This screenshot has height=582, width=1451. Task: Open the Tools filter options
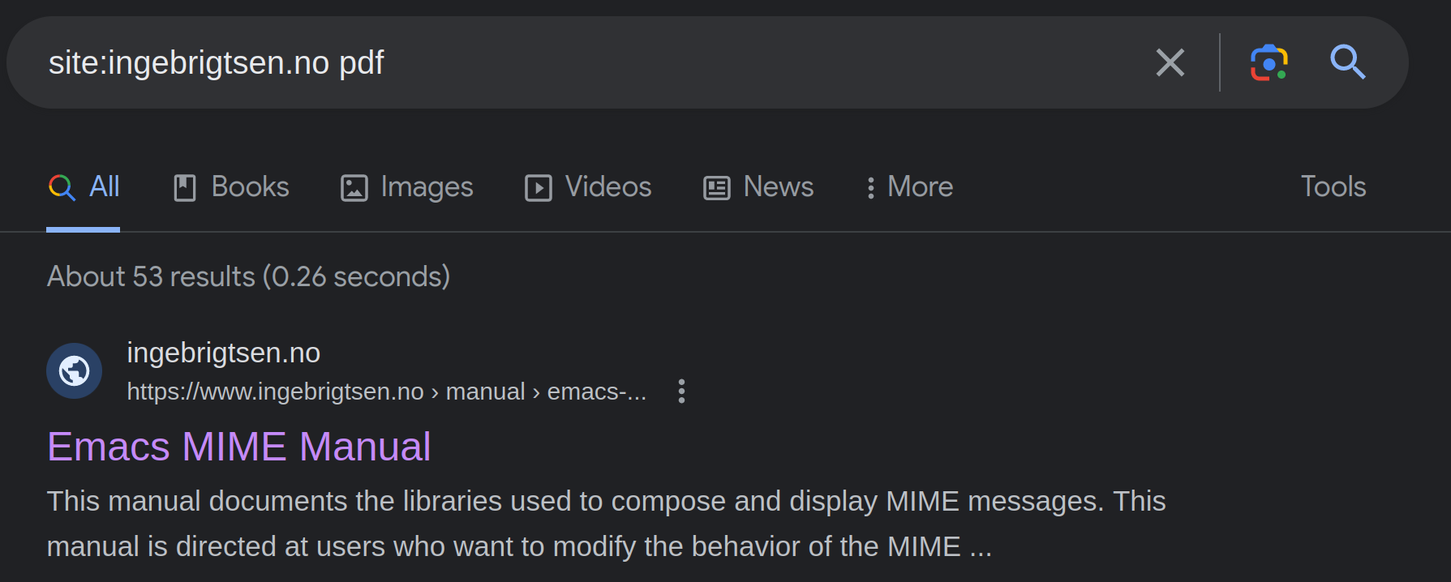point(1333,187)
